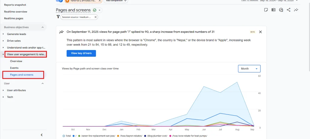Open Realtime overview report
Image resolution: width=310 pixels, height=139 pixels.
(15, 12)
